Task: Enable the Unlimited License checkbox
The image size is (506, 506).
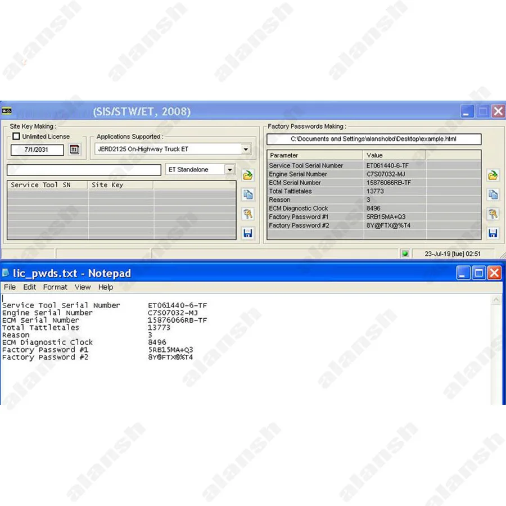Action: pos(16,136)
